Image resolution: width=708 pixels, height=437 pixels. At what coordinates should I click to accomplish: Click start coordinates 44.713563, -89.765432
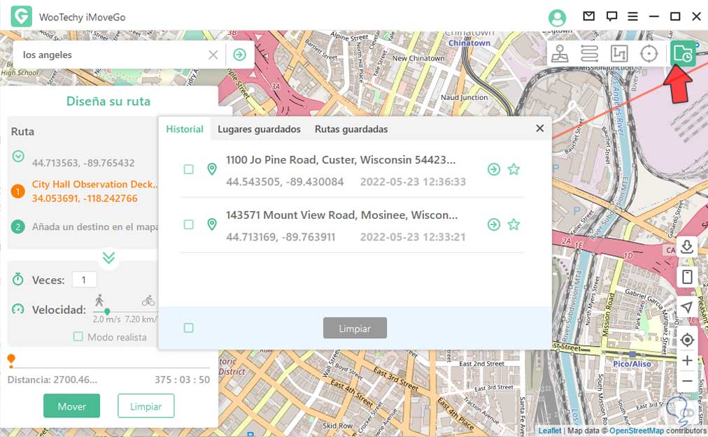click(x=83, y=163)
